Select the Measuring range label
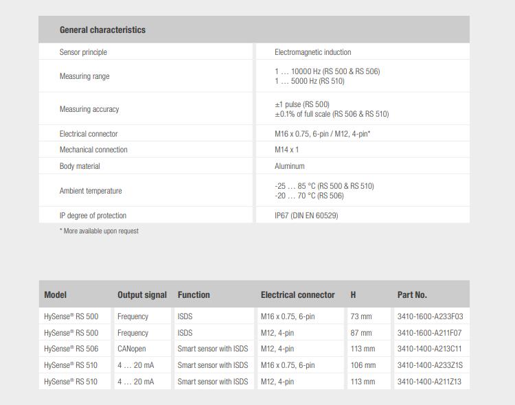 (x=84, y=76)
